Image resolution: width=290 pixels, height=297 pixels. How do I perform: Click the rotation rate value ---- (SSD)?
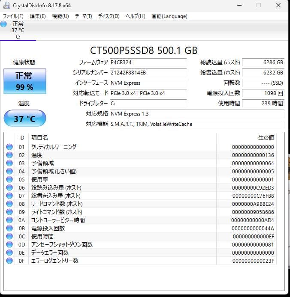click(x=263, y=83)
